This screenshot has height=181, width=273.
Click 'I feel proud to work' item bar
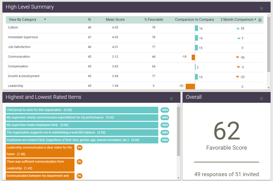point(82,110)
